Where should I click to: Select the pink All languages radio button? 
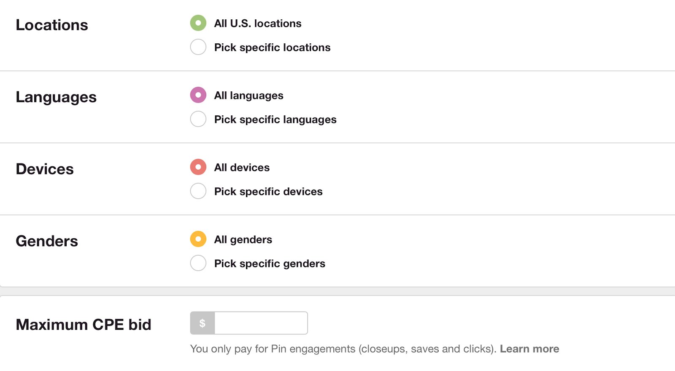point(198,95)
